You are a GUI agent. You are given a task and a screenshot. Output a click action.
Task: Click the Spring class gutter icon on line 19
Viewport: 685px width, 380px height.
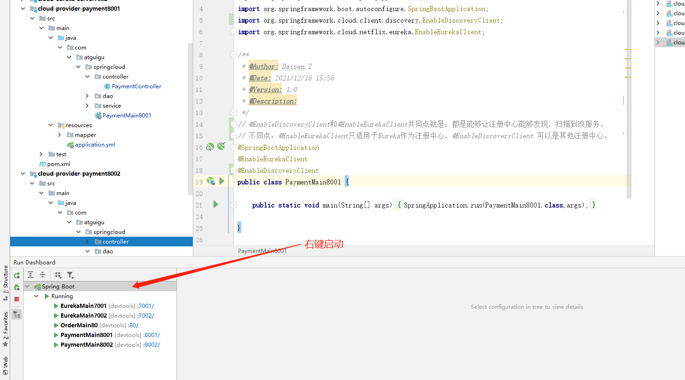coord(211,181)
